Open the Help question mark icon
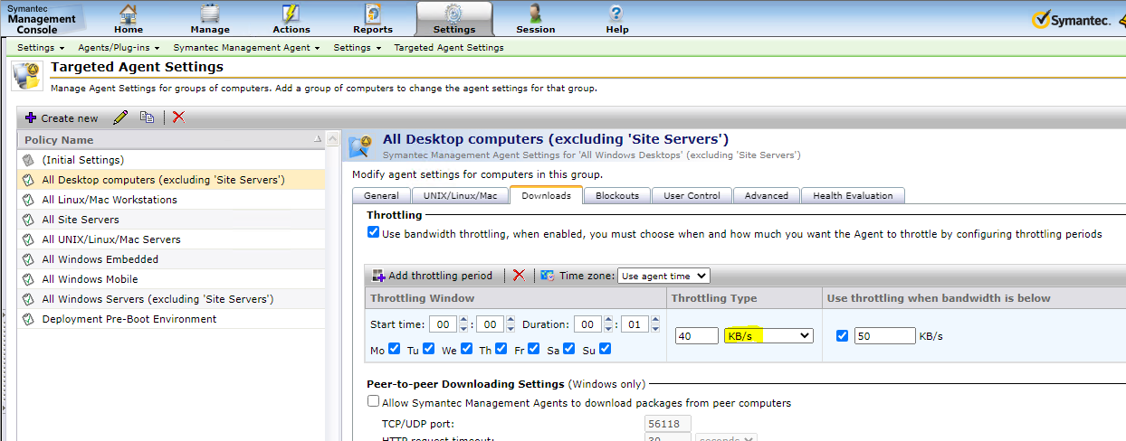 coord(616,14)
